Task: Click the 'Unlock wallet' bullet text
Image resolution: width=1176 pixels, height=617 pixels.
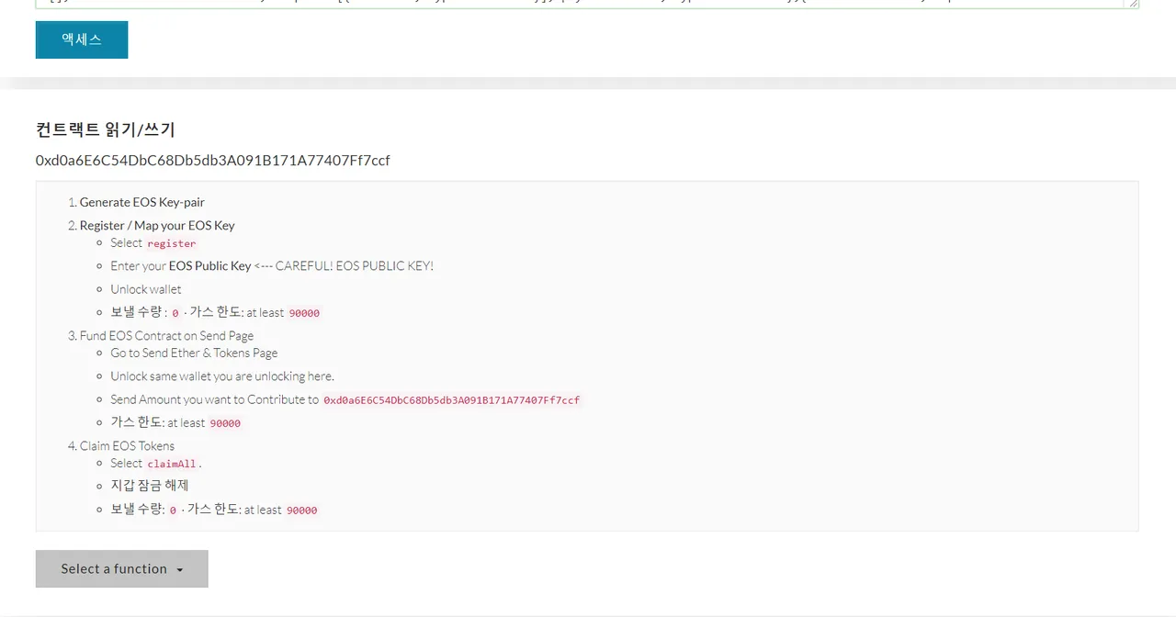Action: 146,288
